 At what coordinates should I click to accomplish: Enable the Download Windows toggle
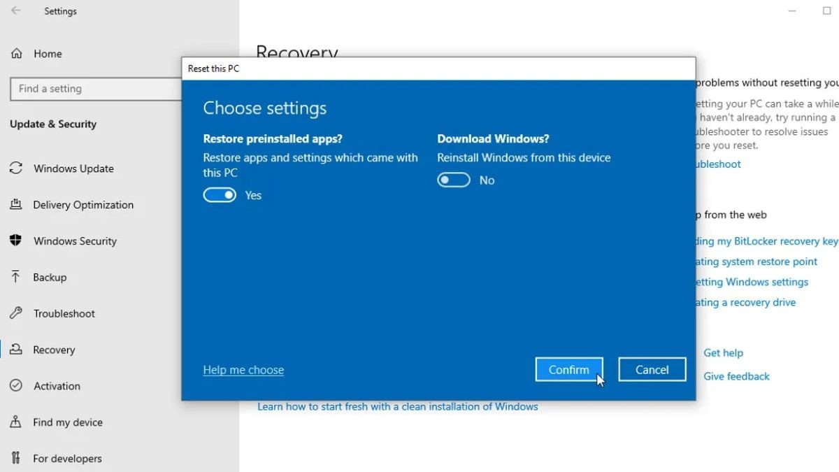coord(453,180)
